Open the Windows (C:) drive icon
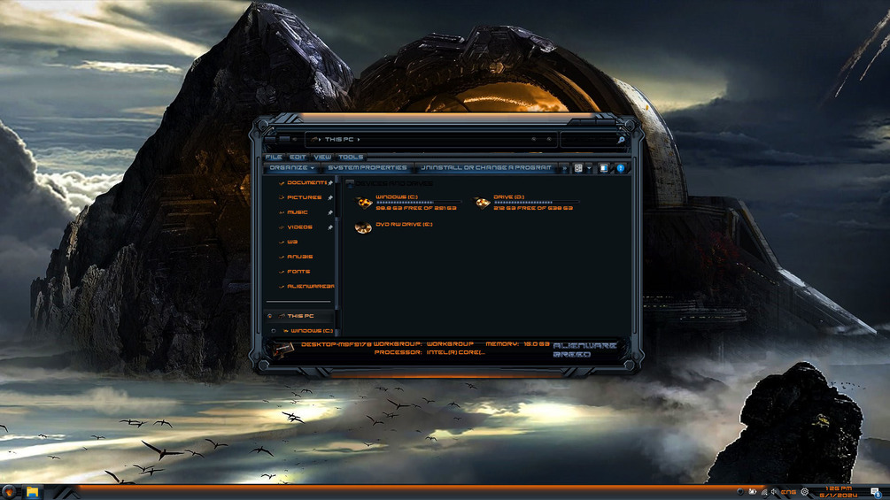 [x=364, y=203]
